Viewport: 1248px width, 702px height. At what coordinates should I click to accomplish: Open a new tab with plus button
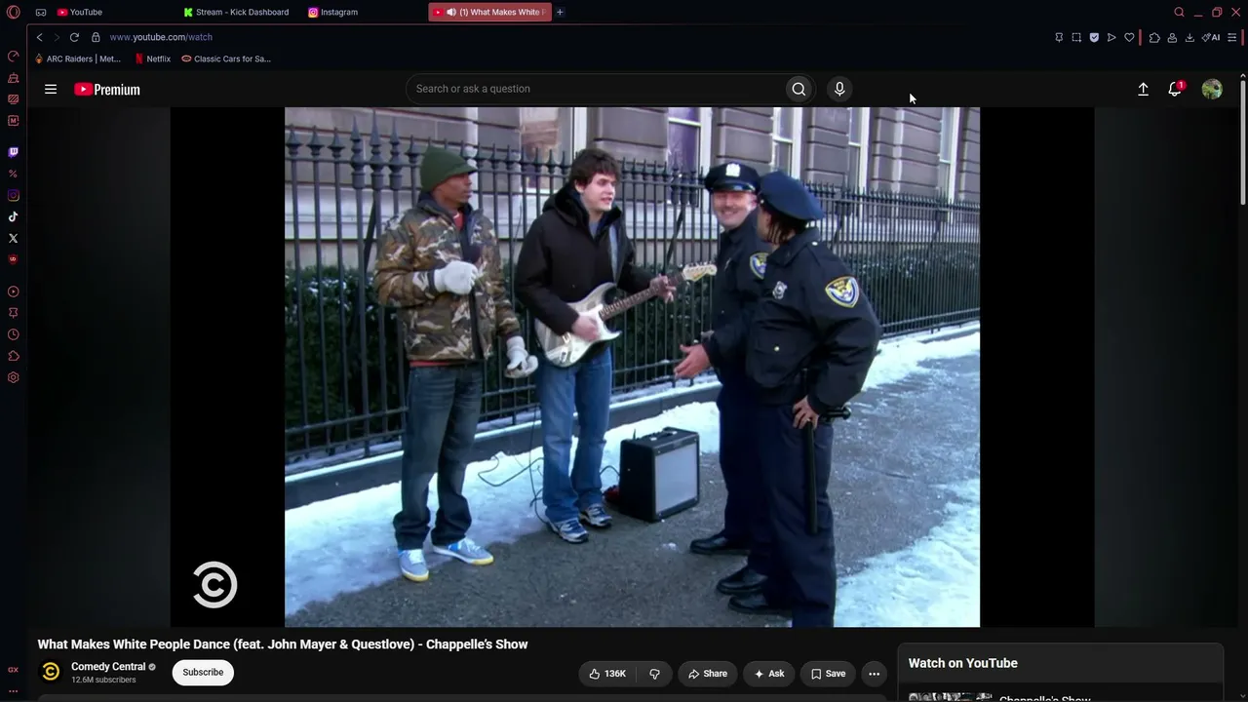tap(560, 13)
